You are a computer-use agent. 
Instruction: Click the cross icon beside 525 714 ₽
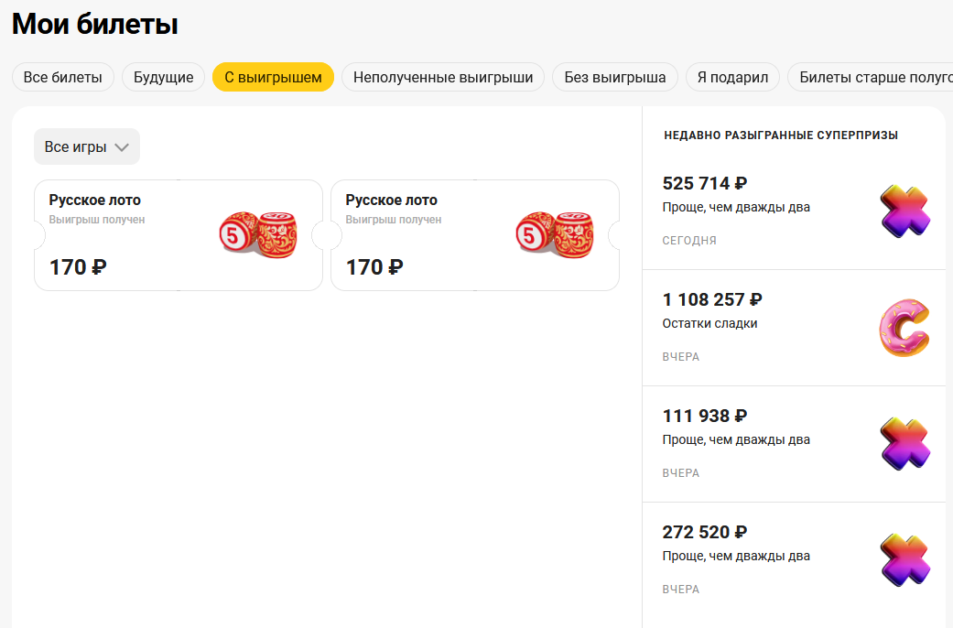904,211
